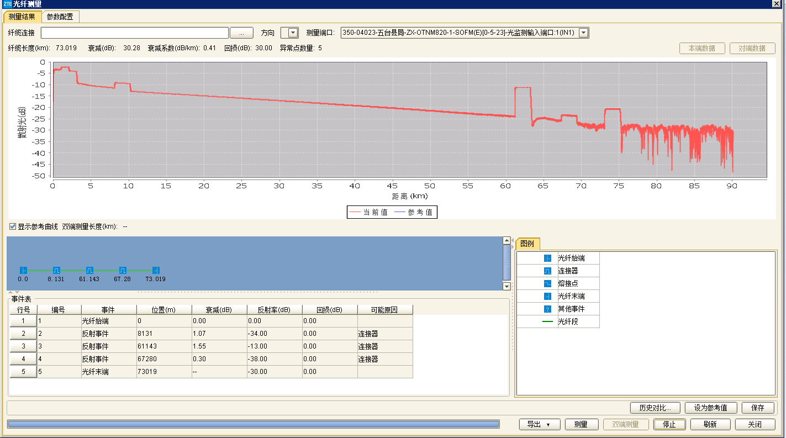This screenshot has width=786, height=438.
Task: Click the 关闭 button
Action: pos(755,424)
